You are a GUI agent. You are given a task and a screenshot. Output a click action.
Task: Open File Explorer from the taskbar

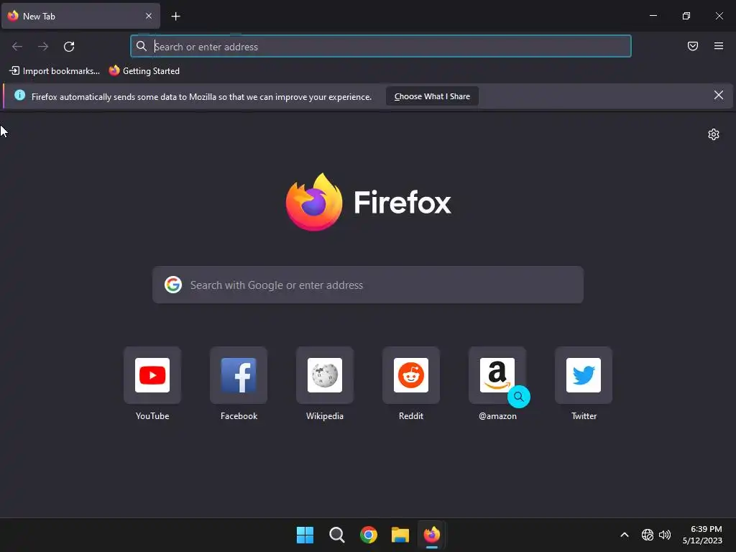point(400,535)
